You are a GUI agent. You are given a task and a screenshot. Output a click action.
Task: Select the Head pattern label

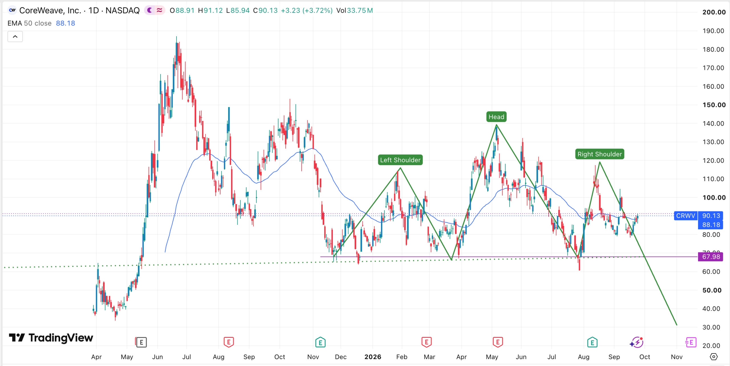coord(496,117)
